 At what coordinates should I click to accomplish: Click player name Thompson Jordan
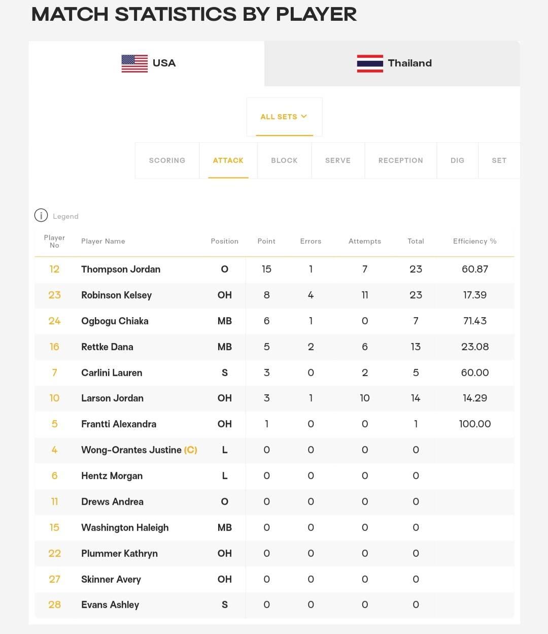click(121, 270)
